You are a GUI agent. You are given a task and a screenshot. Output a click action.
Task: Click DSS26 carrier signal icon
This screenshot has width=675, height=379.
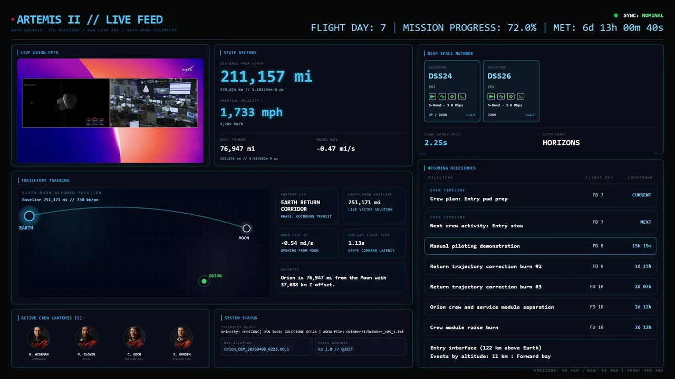[491, 96]
